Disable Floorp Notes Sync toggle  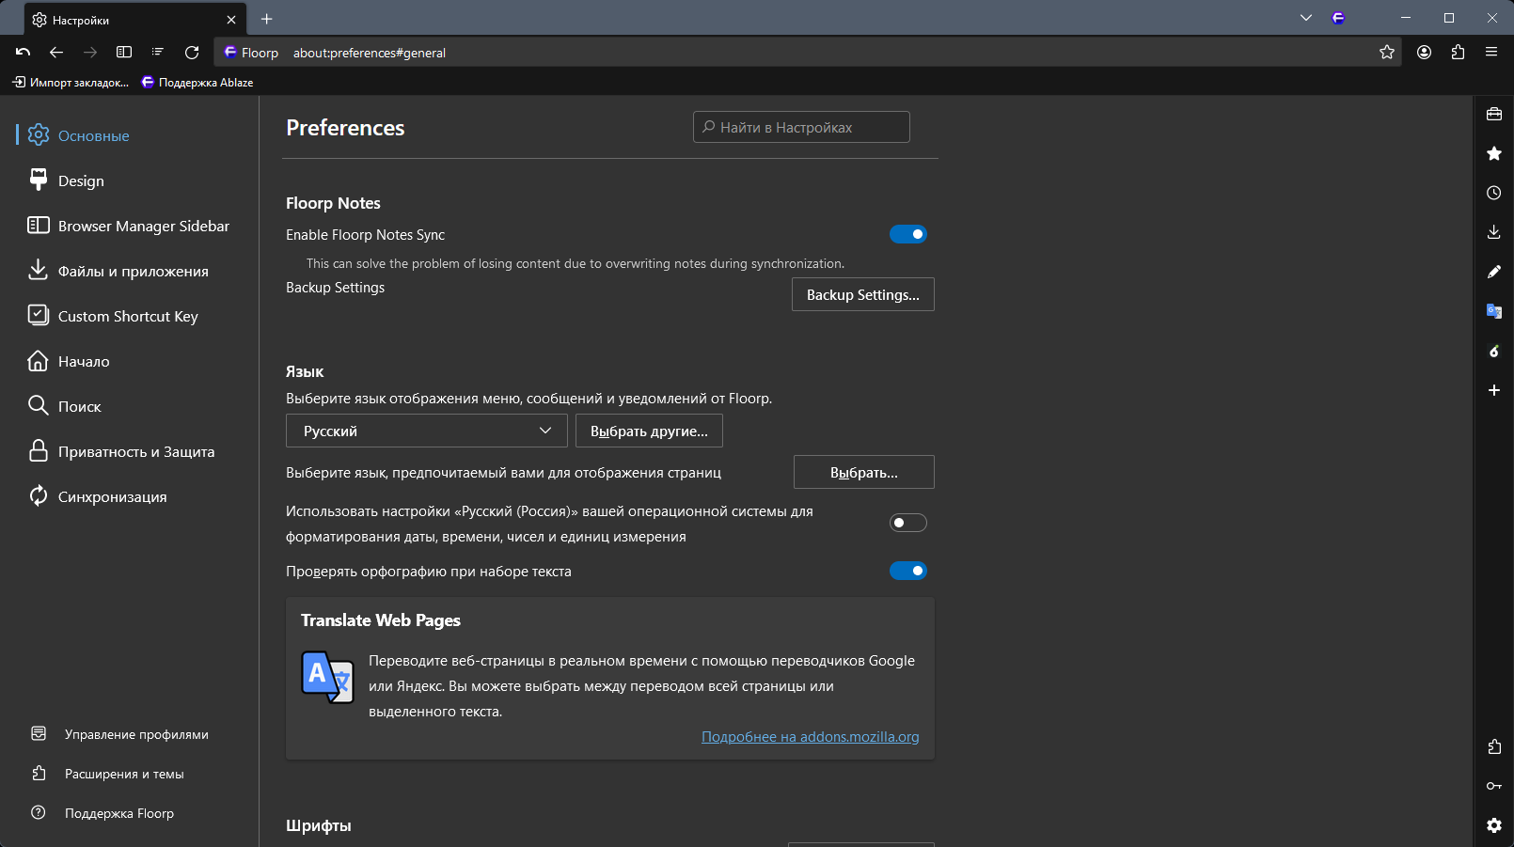(x=907, y=234)
